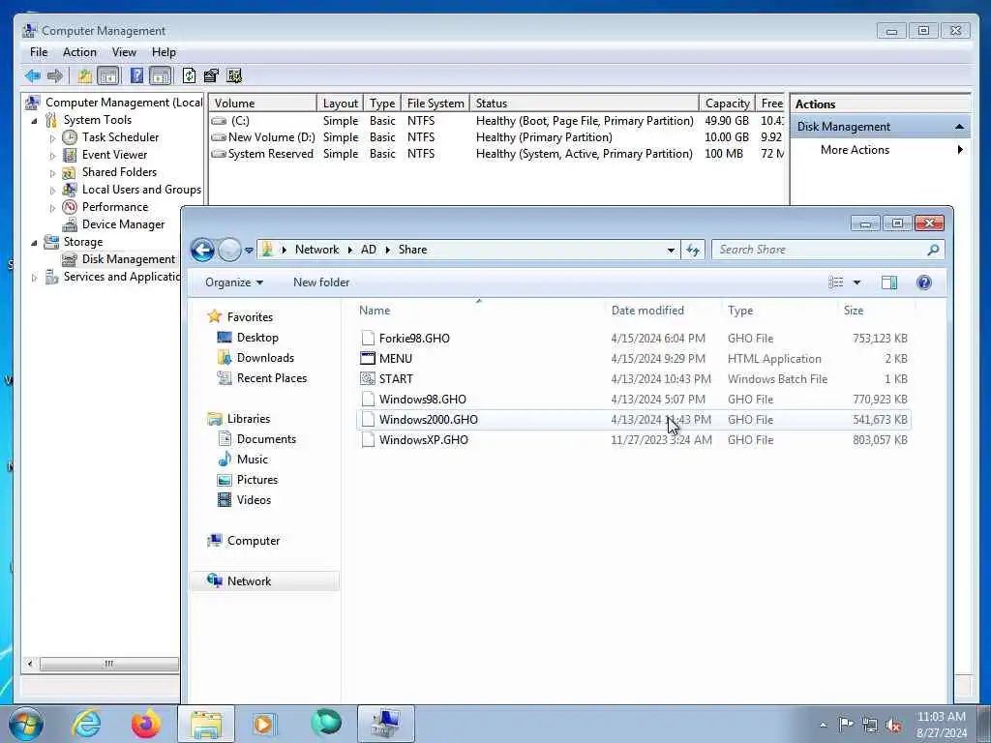
Task: Click the network tray icon
Action: (x=870, y=726)
